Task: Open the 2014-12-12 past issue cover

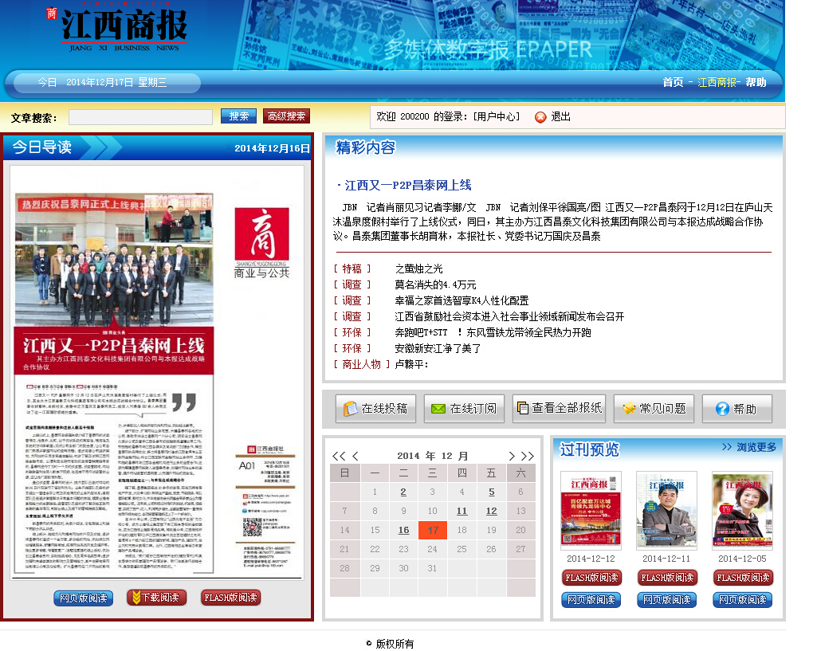Action: 591,510
